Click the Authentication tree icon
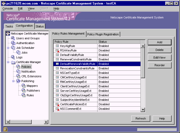 coord(13,43)
